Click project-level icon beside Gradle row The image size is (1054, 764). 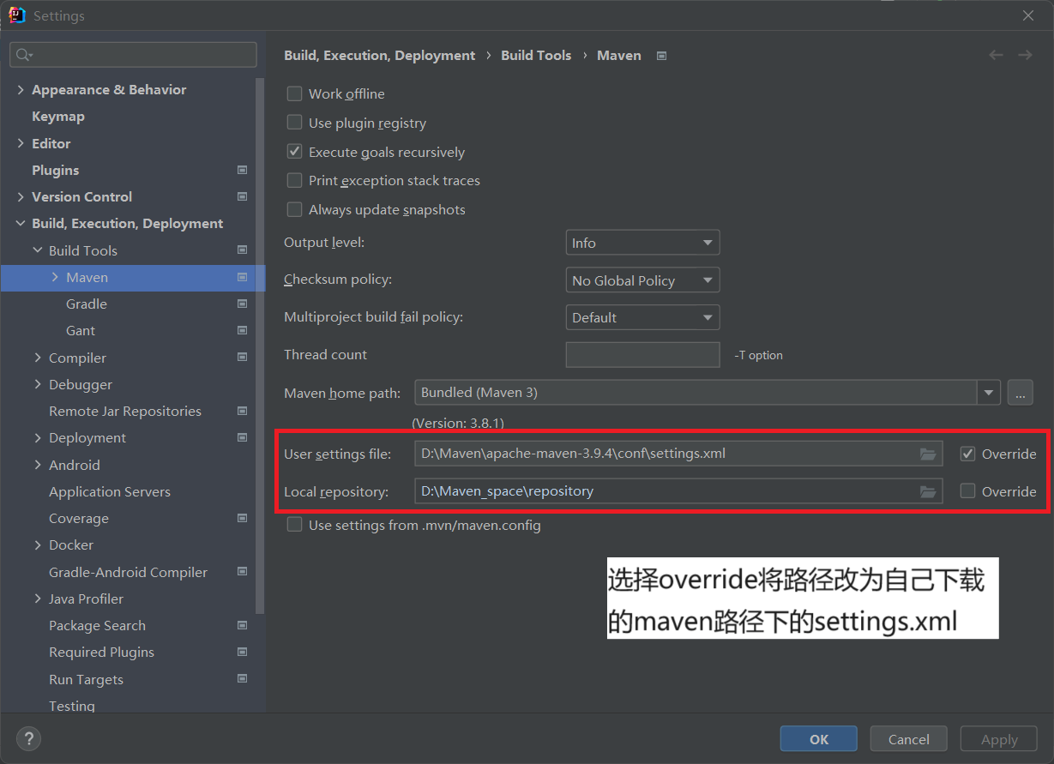242,304
